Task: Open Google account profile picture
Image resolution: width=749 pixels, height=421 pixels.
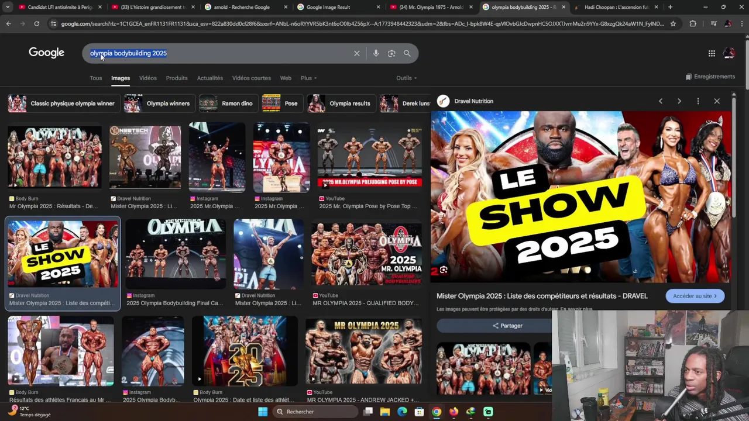Action: [729, 53]
